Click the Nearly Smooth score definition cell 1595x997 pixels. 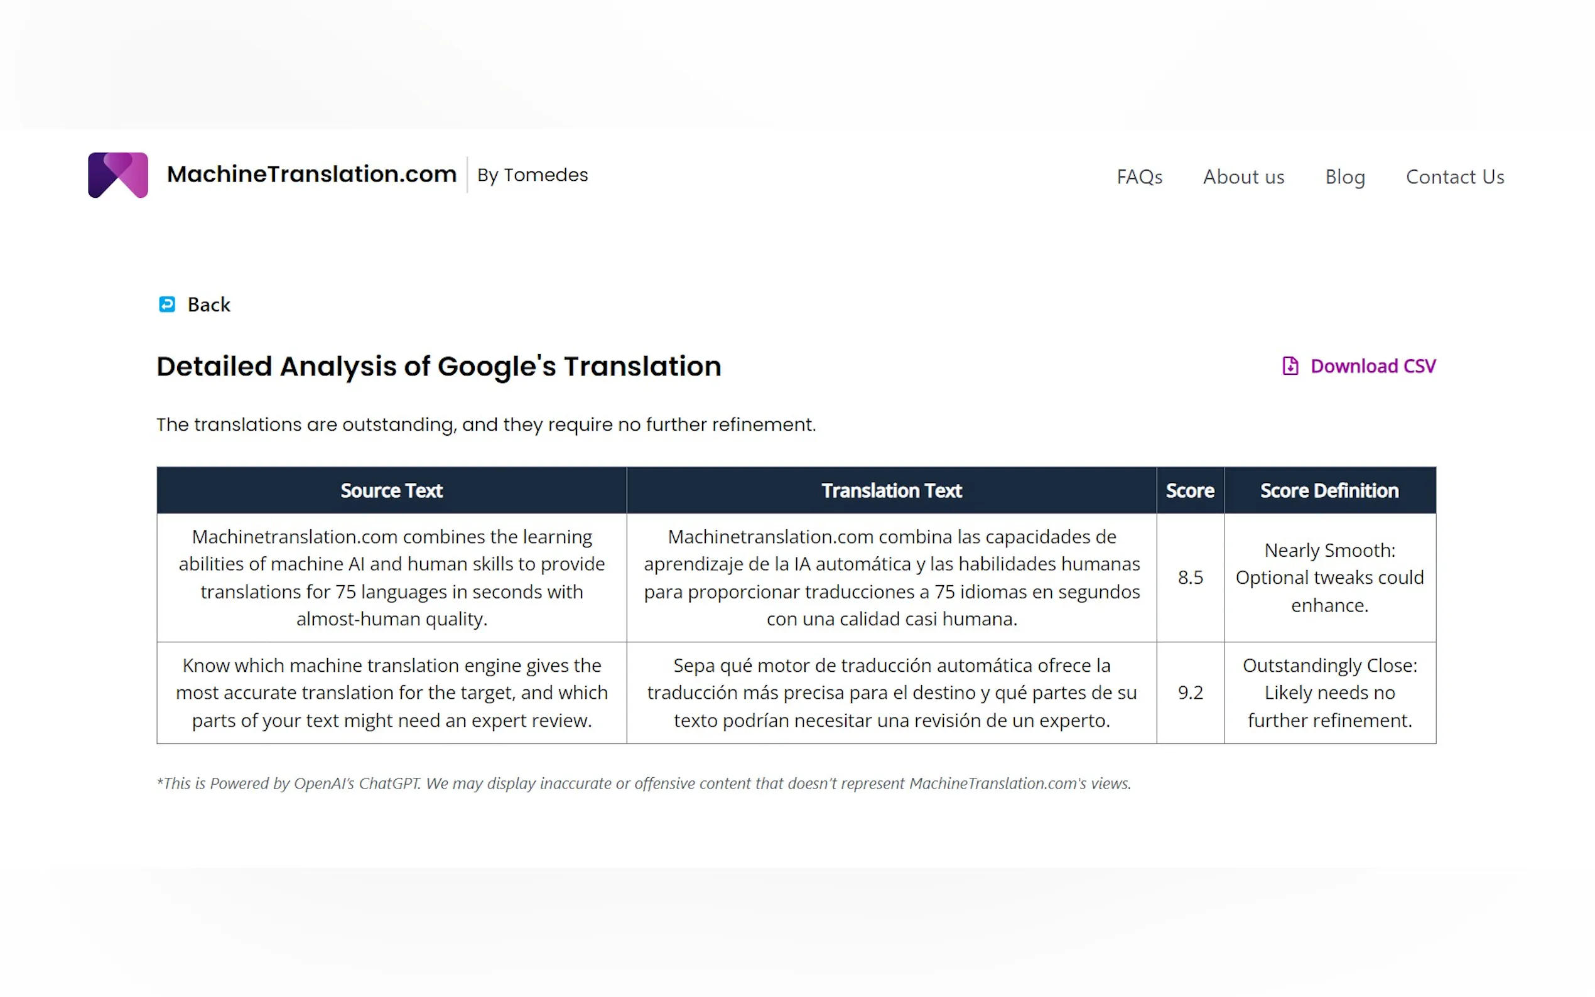point(1329,578)
